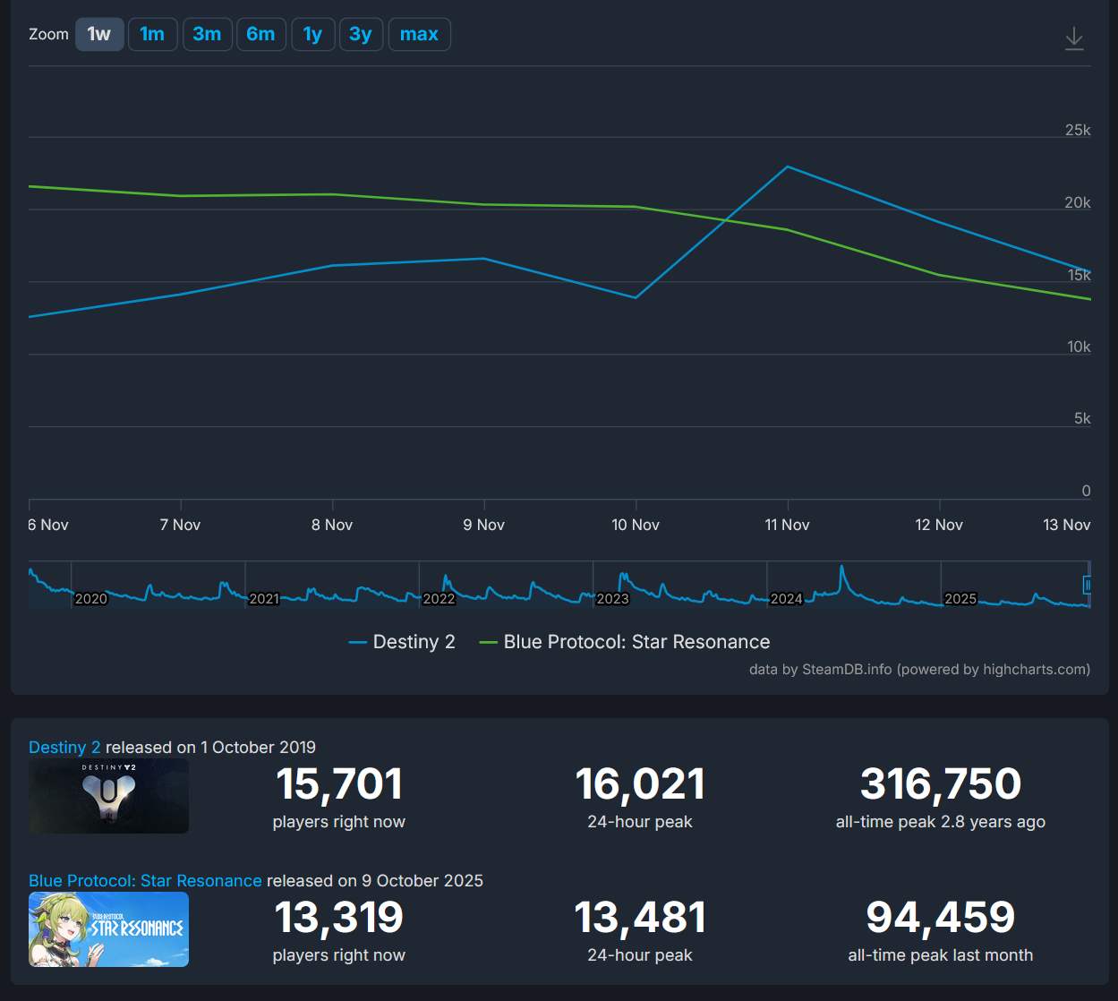Set chart zoom to max
Screen dimensions: 1118x1001
click(x=419, y=34)
